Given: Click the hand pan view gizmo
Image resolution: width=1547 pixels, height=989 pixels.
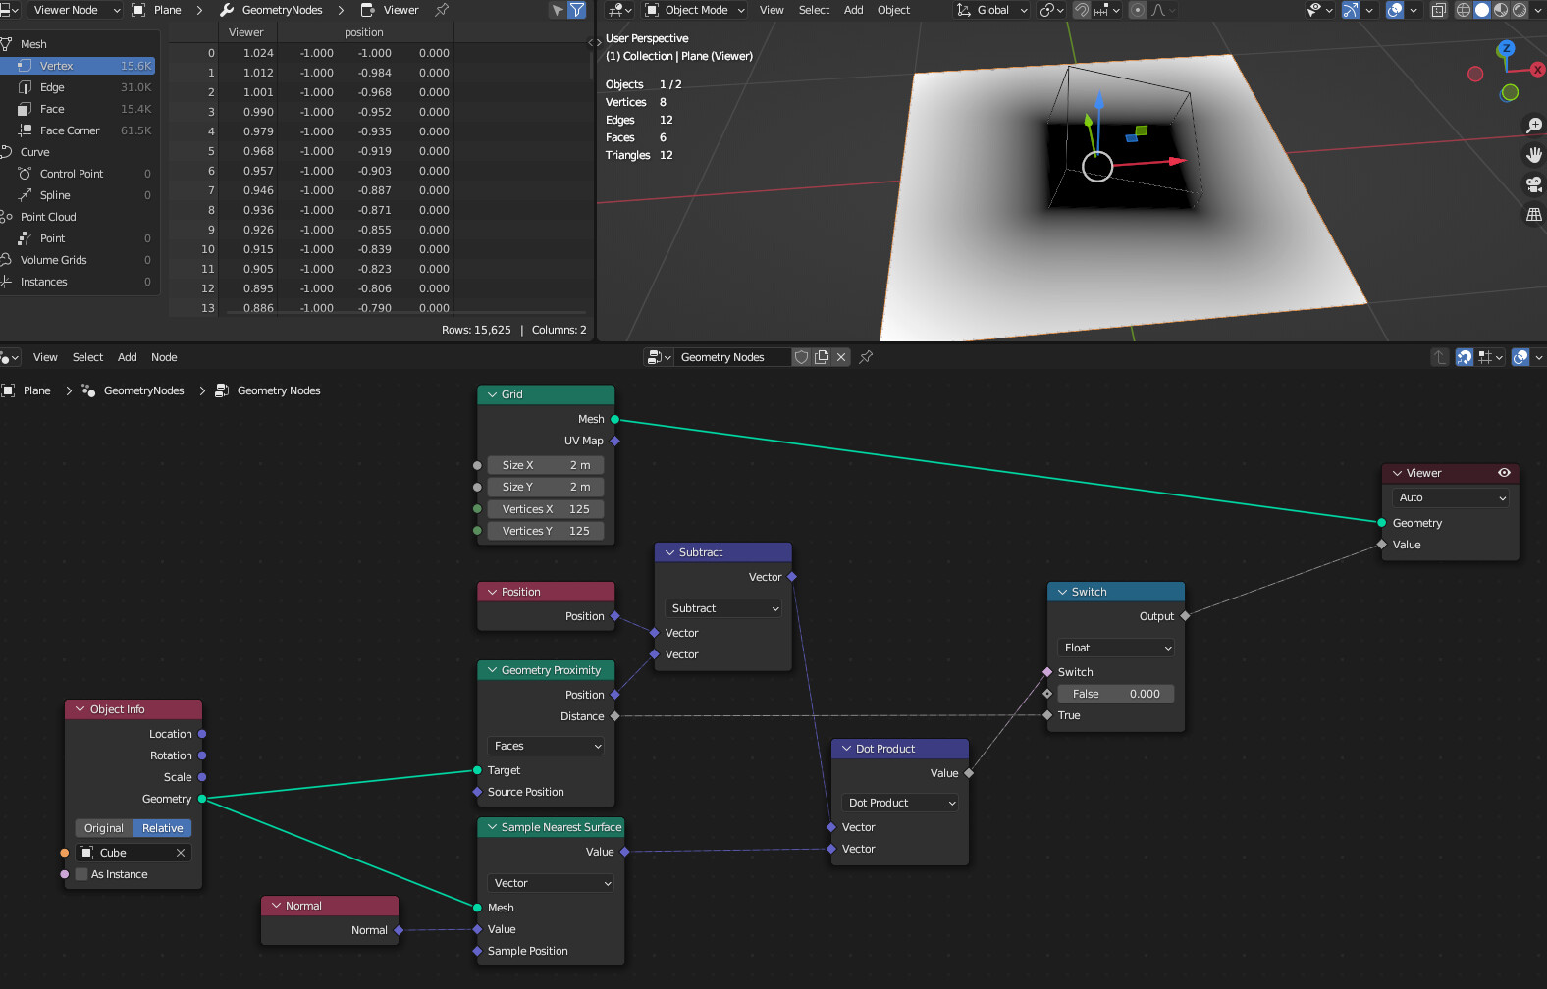Looking at the screenshot, I should (x=1533, y=154).
